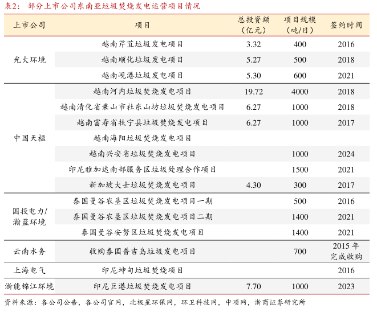Click project 印尼巨港垃圾焚烧发电项目
This screenshot has width=377, height=329.
coord(143,286)
